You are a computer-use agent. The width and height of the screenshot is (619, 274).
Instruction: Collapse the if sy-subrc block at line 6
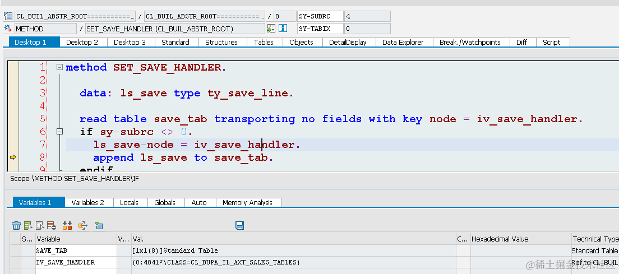point(59,131)
